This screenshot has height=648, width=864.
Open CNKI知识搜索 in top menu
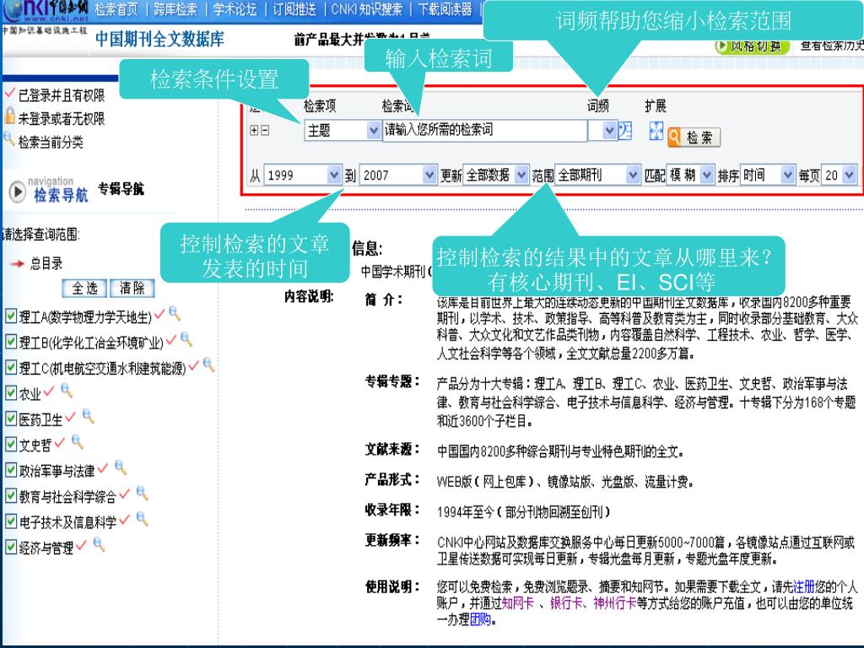[366, 9]
